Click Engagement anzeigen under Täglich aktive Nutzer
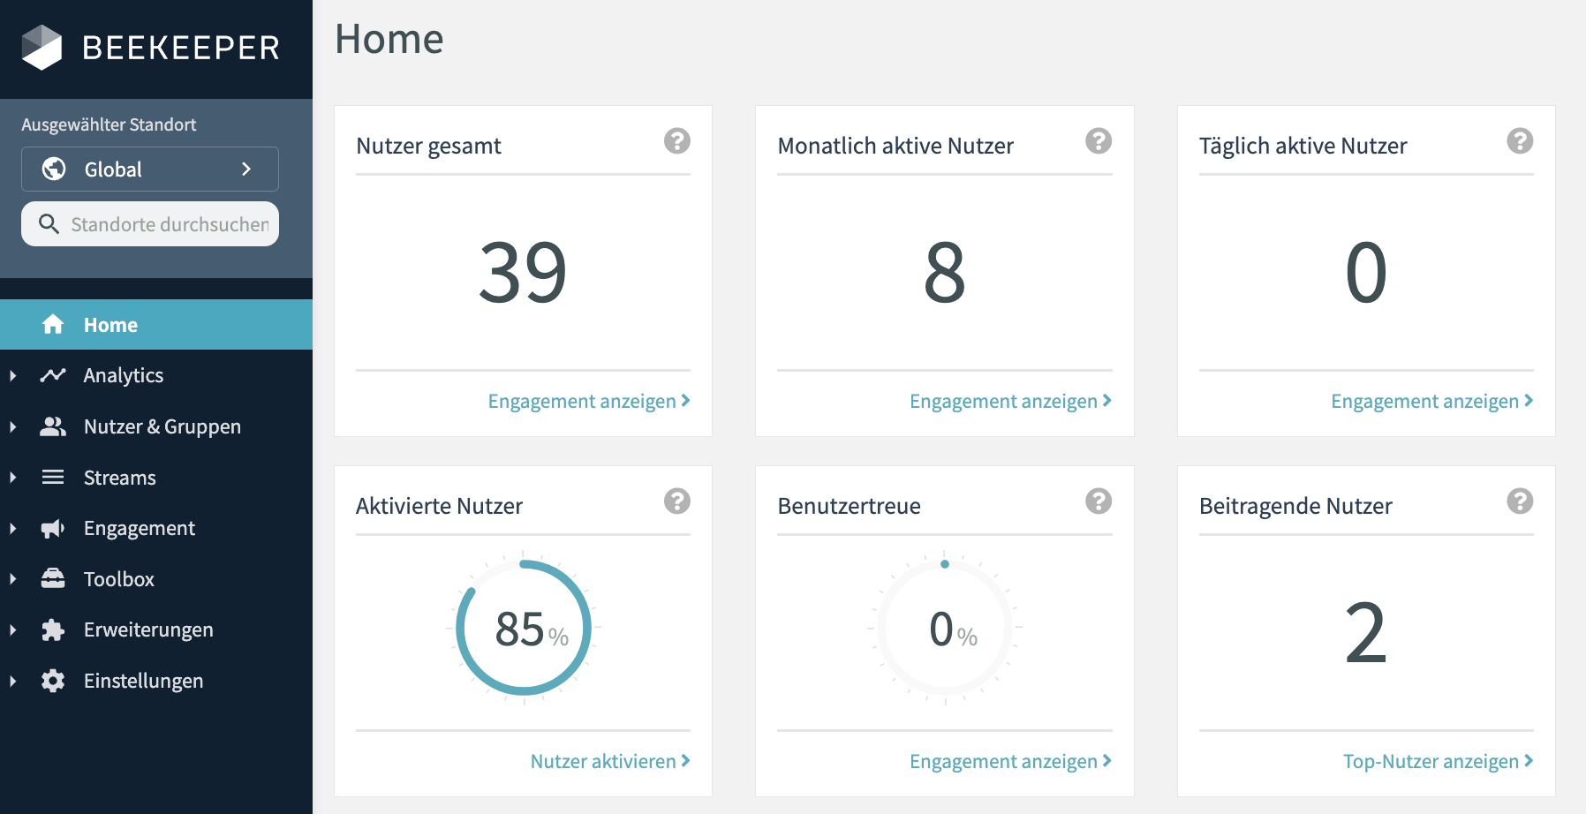 [x=1431, y=402]
